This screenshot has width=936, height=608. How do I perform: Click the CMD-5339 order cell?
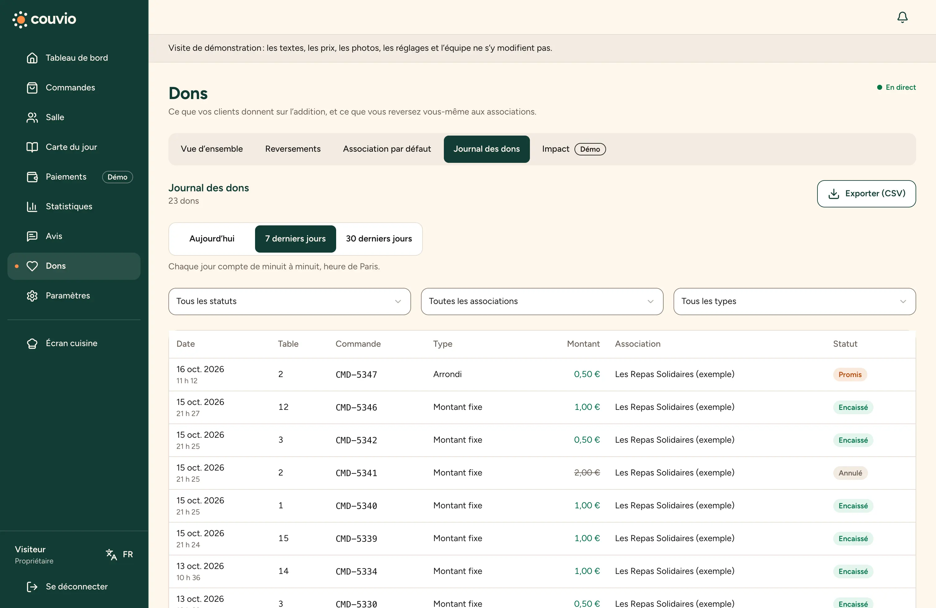click(x=356, y=538)
